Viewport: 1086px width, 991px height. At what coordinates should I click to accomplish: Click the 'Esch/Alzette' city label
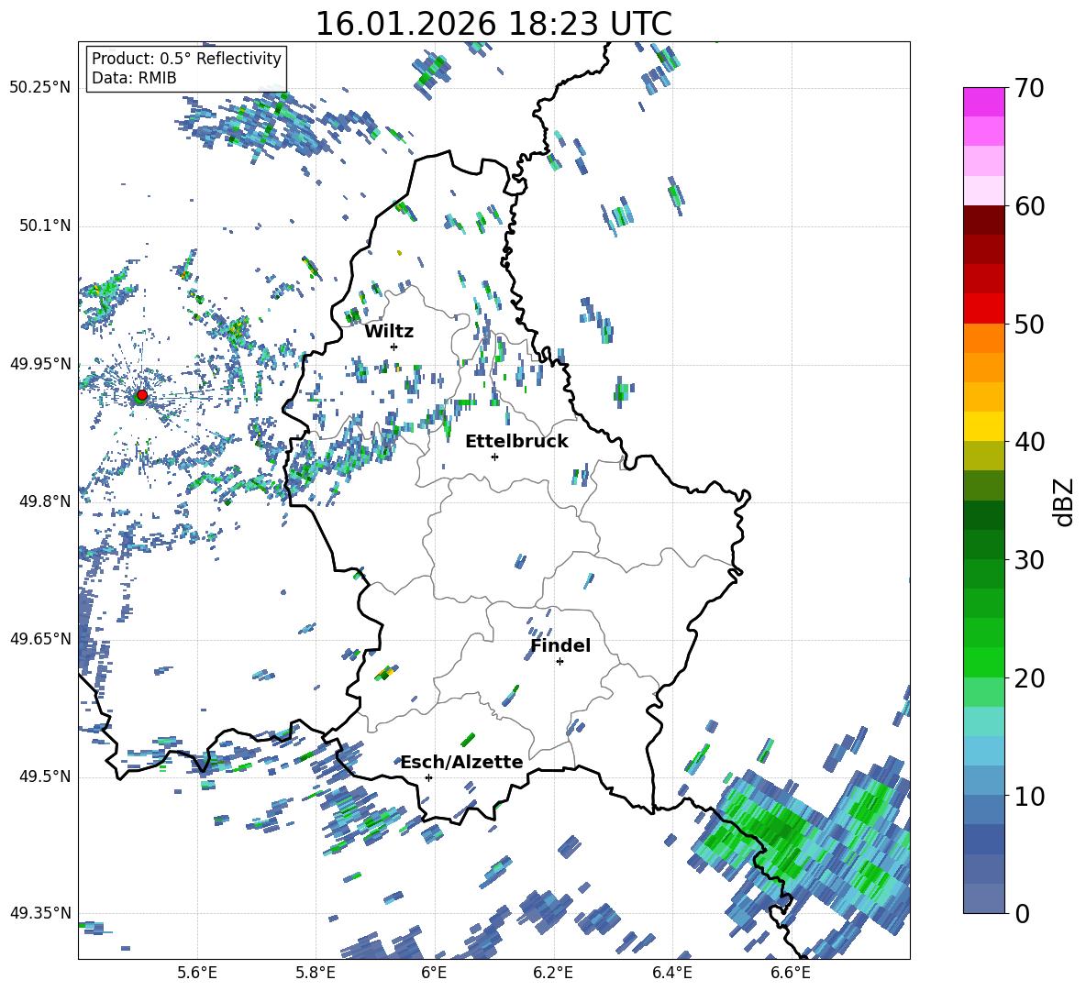click(x=462, y=762)
